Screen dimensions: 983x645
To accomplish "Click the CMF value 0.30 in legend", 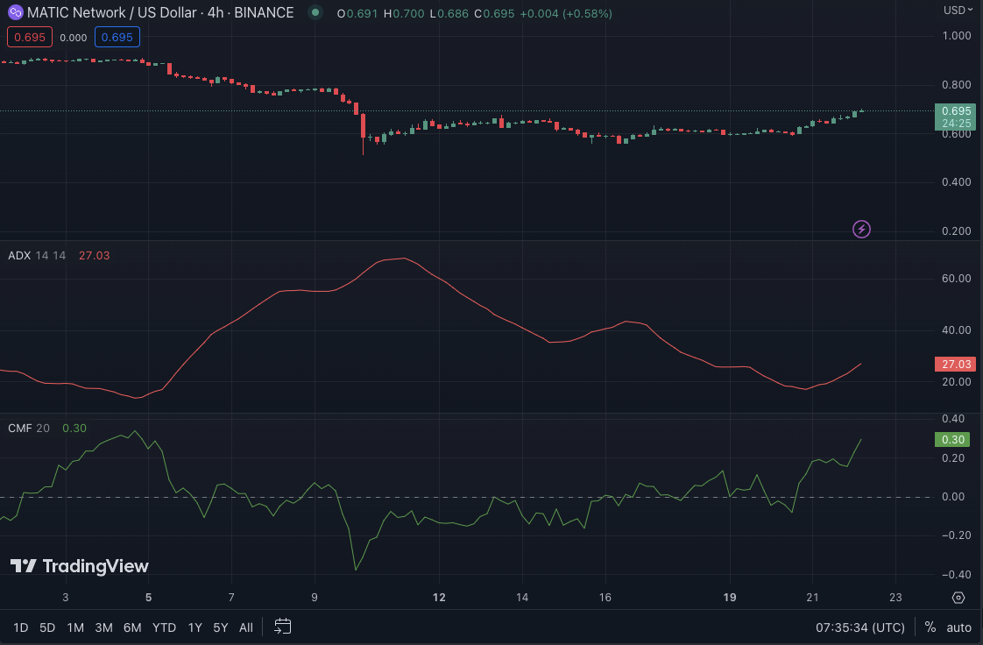I will [x=74, y=429].
